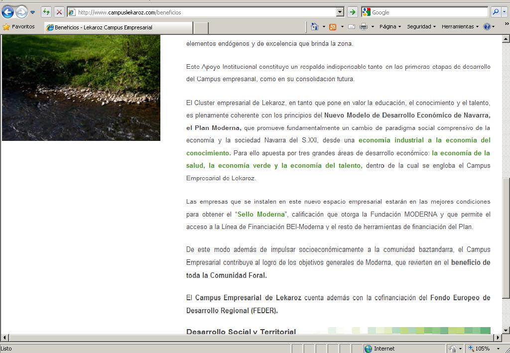Click the Read Mail envelope icon
The image size is (510, 353).
(x=352, y=27)
